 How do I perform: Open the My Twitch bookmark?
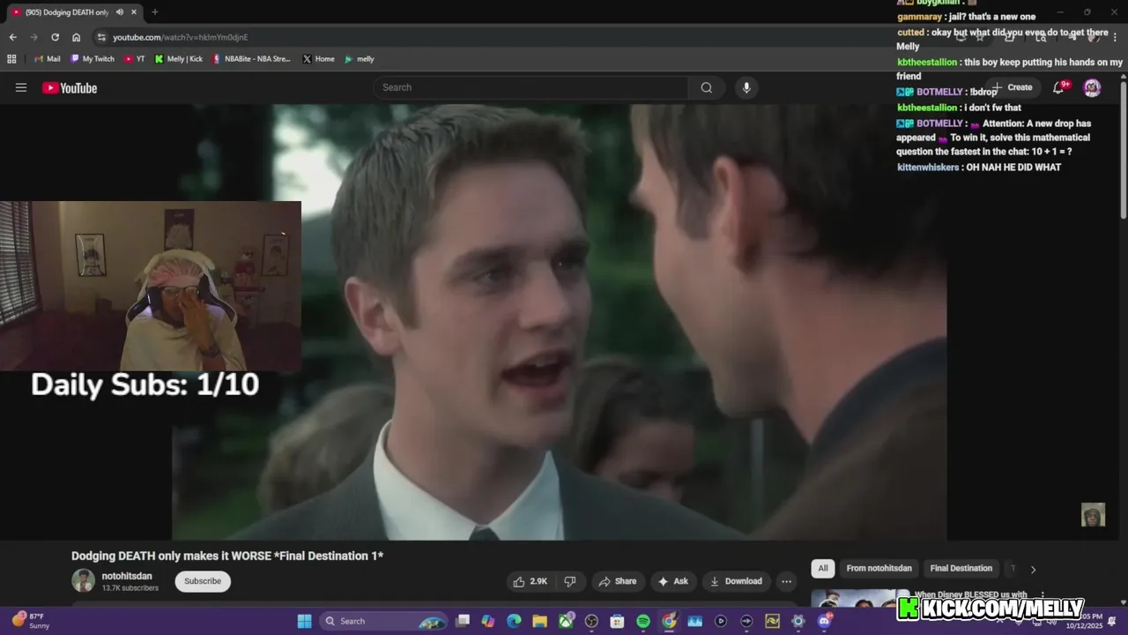pyautogui.click(x=93, y=59)
